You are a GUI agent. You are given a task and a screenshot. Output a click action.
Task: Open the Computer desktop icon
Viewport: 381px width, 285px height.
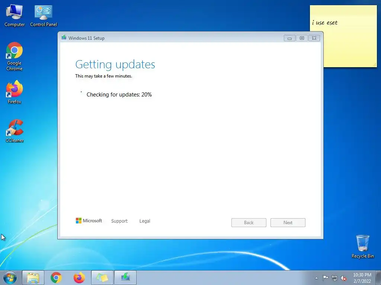pos(15,16)
